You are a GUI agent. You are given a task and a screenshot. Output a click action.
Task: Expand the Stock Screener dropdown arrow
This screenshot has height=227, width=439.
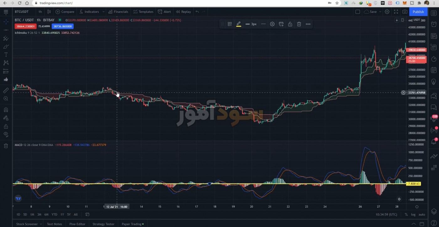(41, 224)
